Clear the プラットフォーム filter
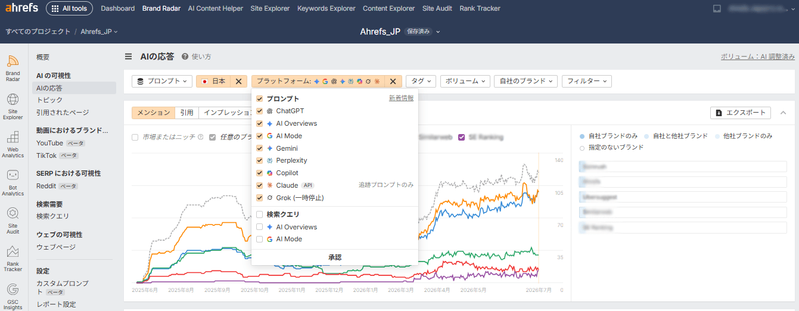 pyautogui.click(x=393, y=81)
